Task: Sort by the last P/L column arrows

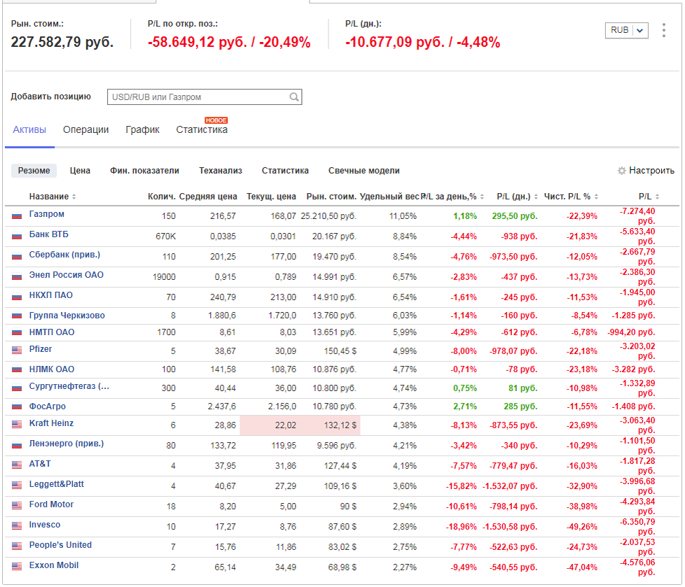Action: 657,197
